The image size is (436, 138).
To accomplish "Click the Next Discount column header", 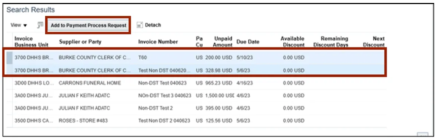I will [x=374, y=42].
